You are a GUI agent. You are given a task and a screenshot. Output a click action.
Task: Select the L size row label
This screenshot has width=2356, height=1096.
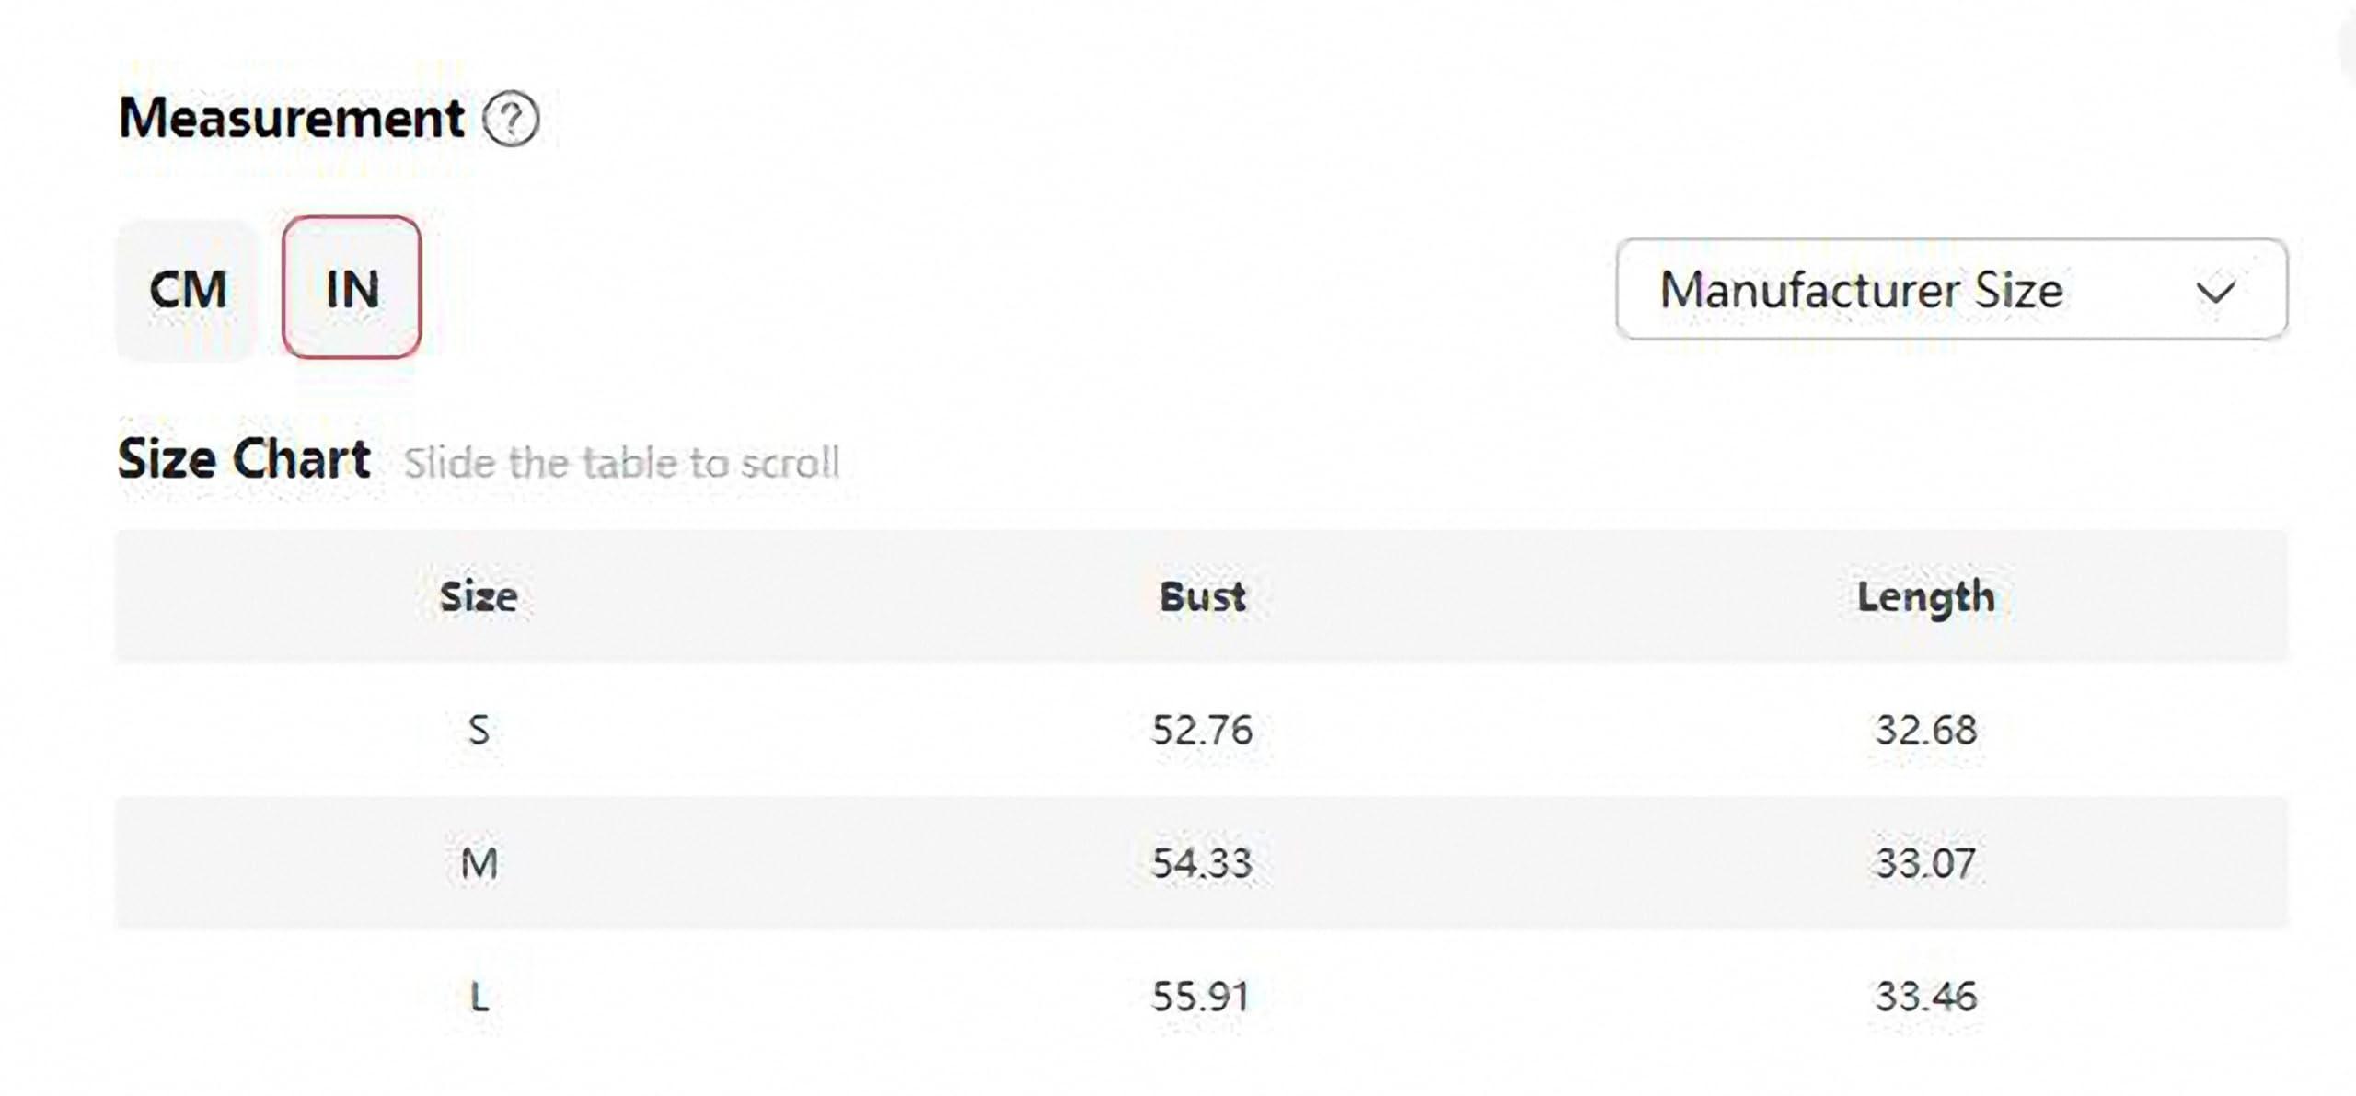coord(479,997)
